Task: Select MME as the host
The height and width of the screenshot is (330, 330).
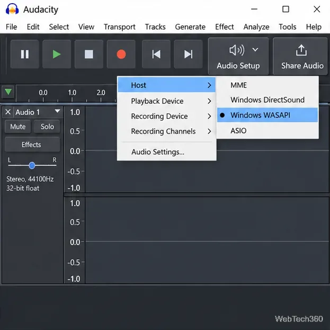Action: [267, 85]
